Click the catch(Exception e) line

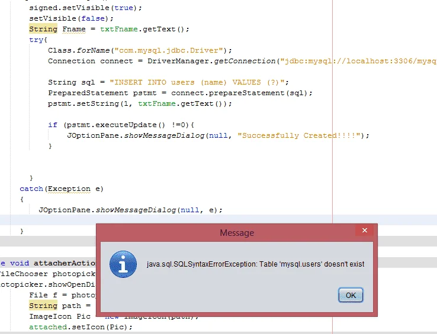tap(62, 189)
